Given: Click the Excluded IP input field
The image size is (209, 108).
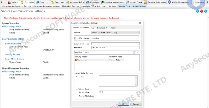Looking at the screenshot, I should point(115,48).
